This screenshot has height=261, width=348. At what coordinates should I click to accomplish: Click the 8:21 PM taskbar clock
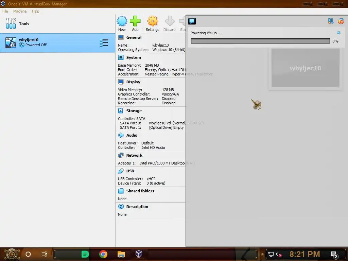pos(305,254)
